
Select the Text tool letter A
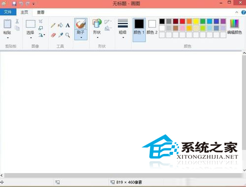click(68, 25)
